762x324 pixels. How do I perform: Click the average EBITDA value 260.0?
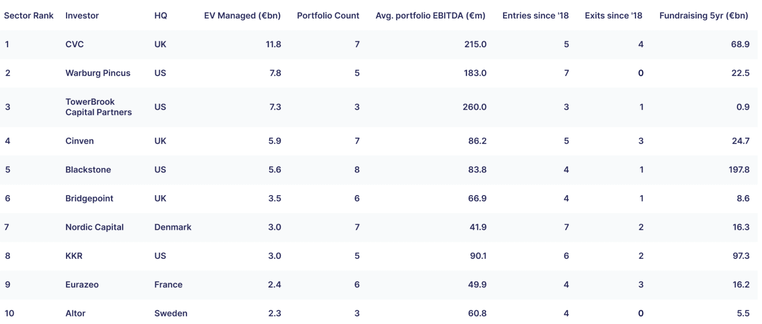[475, 107]
